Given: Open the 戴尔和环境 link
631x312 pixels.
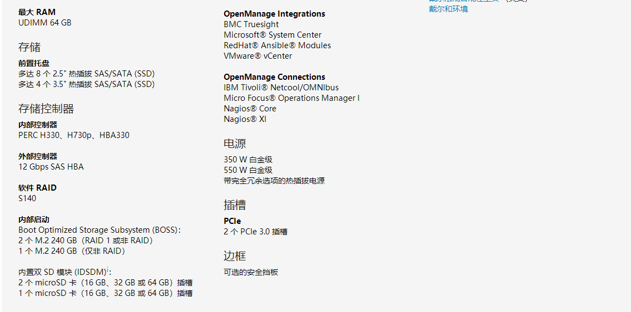Looking at the screenshot, I should pyautogui.click(x=448, y=9).
